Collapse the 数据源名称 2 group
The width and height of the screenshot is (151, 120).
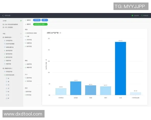click(21, 68)
